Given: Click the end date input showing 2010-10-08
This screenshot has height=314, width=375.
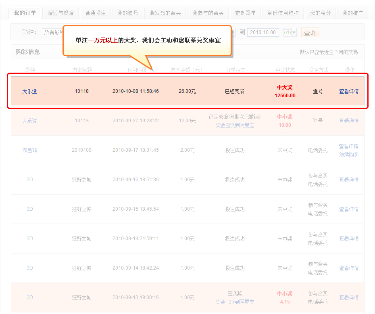Looking at the screenshot, I should [x=263, y=32].
